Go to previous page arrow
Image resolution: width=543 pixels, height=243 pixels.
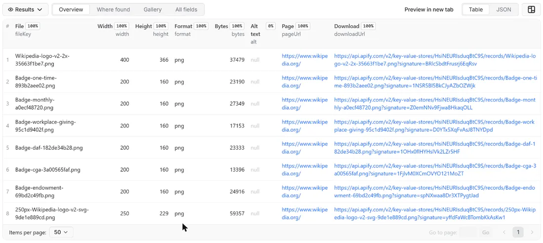point(504,232)
